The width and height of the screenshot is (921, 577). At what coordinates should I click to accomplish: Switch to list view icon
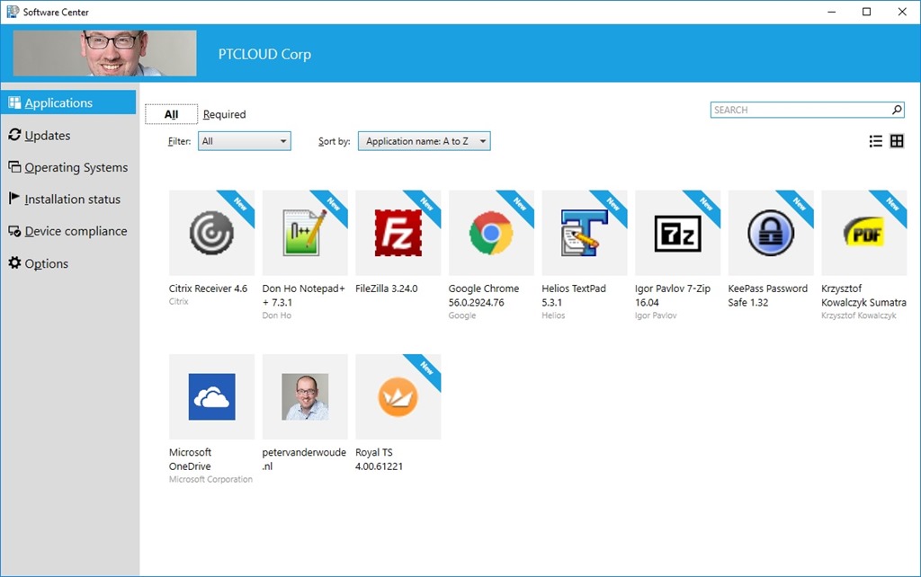tap(876, 141)
